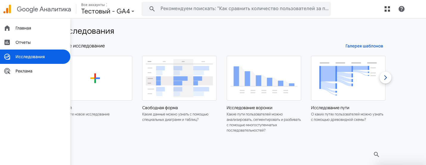Open the Исследование воронки template thumbnail
426x165 pixels.
(264, 78)
